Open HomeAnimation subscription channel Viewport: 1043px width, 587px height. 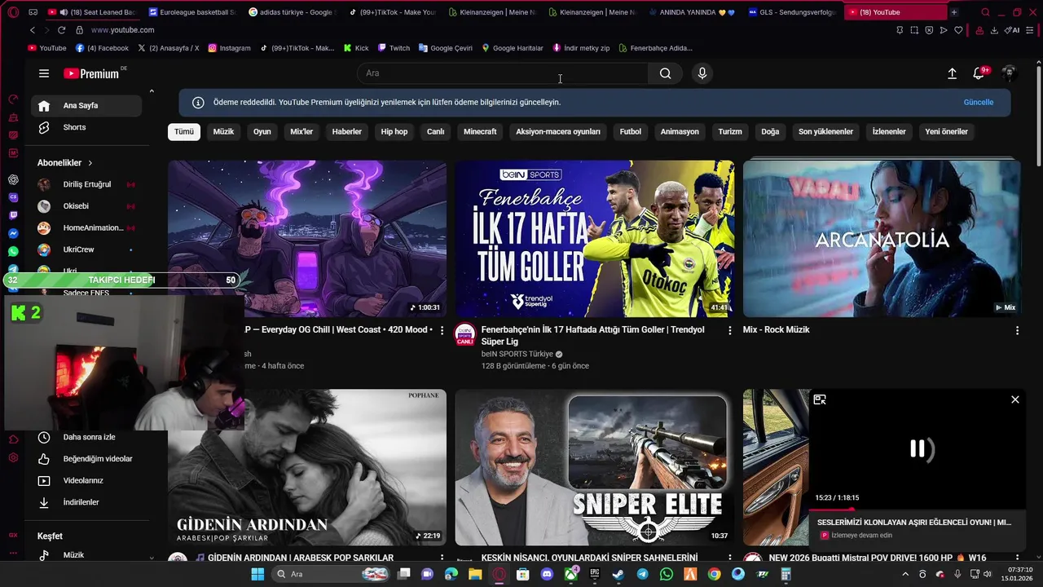coord(86,228)
